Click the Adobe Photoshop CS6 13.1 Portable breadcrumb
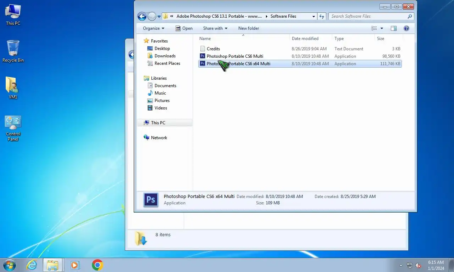Image resolution: width=454 pixels, height=272 pixels. pos(219,16)
